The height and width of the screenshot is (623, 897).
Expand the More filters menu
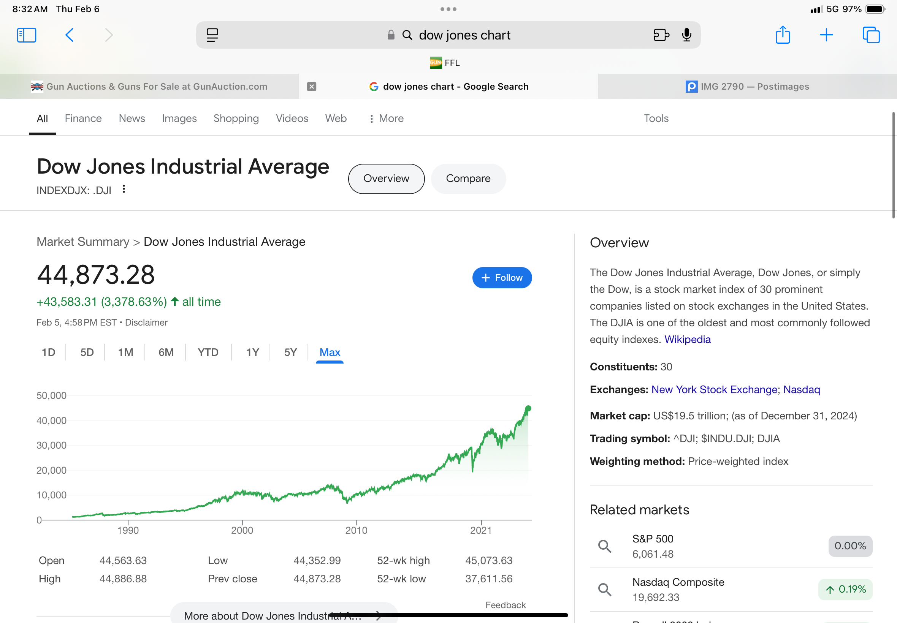pos(386,119)
